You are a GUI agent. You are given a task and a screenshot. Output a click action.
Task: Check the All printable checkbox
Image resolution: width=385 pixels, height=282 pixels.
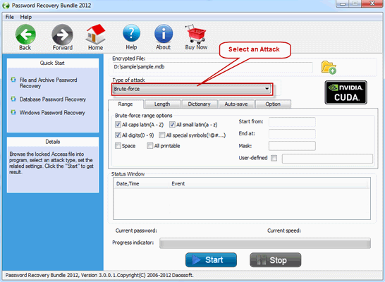point(150,146)
